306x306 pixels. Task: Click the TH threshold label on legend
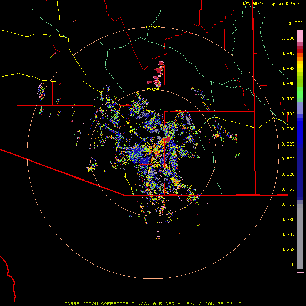292,265
